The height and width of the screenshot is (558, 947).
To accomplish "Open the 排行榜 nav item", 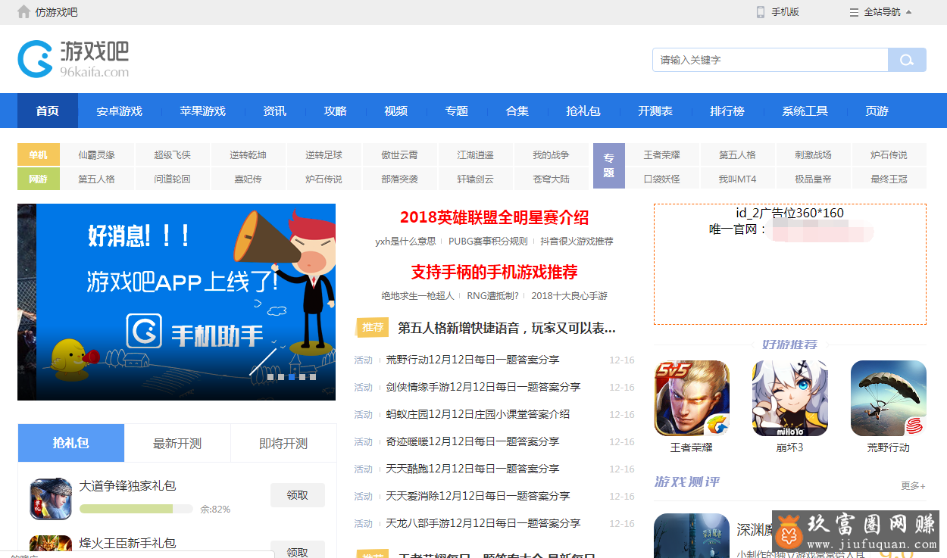I will 727,111.
